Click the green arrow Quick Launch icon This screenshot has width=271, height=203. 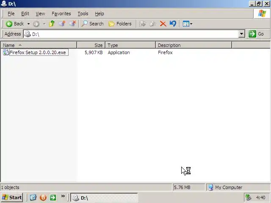(53, 198)
